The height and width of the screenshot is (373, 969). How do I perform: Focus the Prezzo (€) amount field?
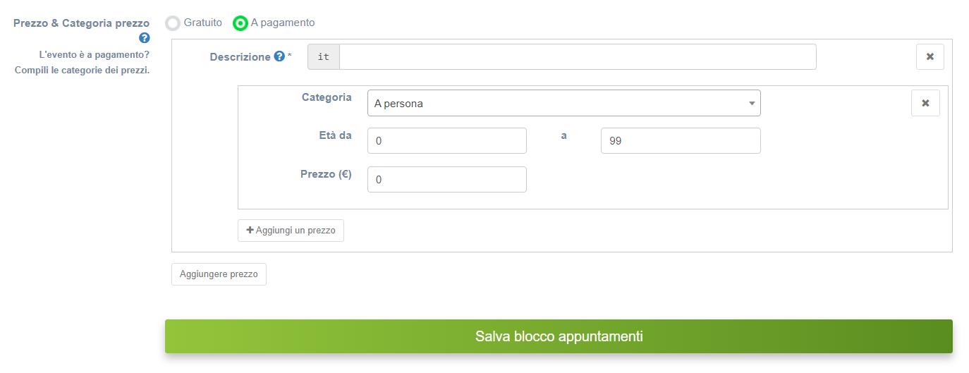click(x=446, y=180)
